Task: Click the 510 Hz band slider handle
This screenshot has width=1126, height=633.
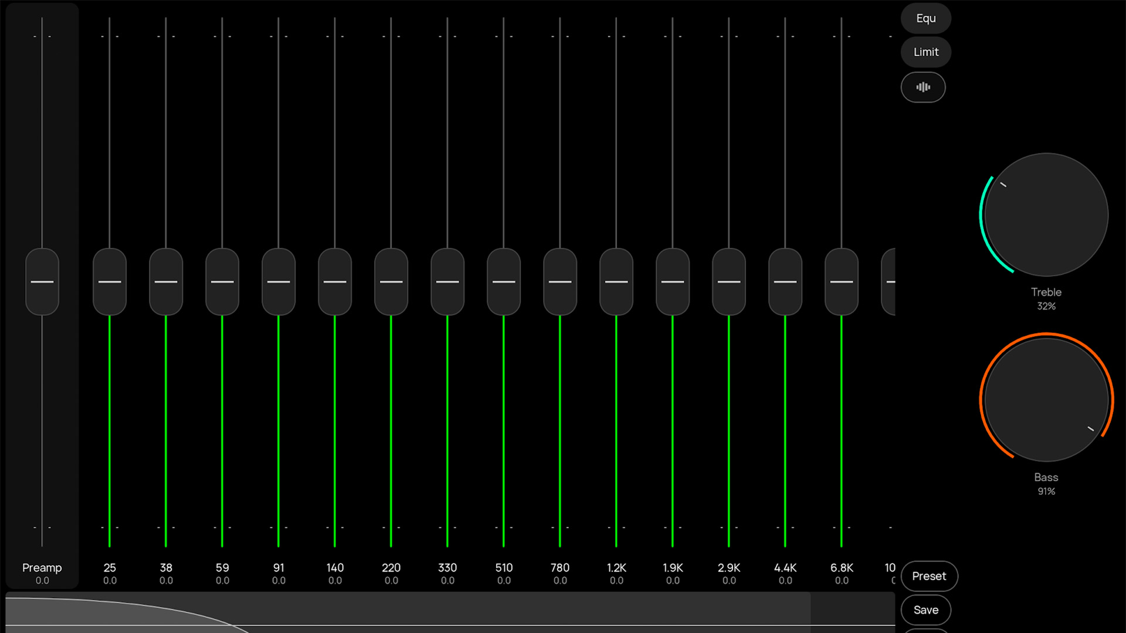Action: pos(504,282)
